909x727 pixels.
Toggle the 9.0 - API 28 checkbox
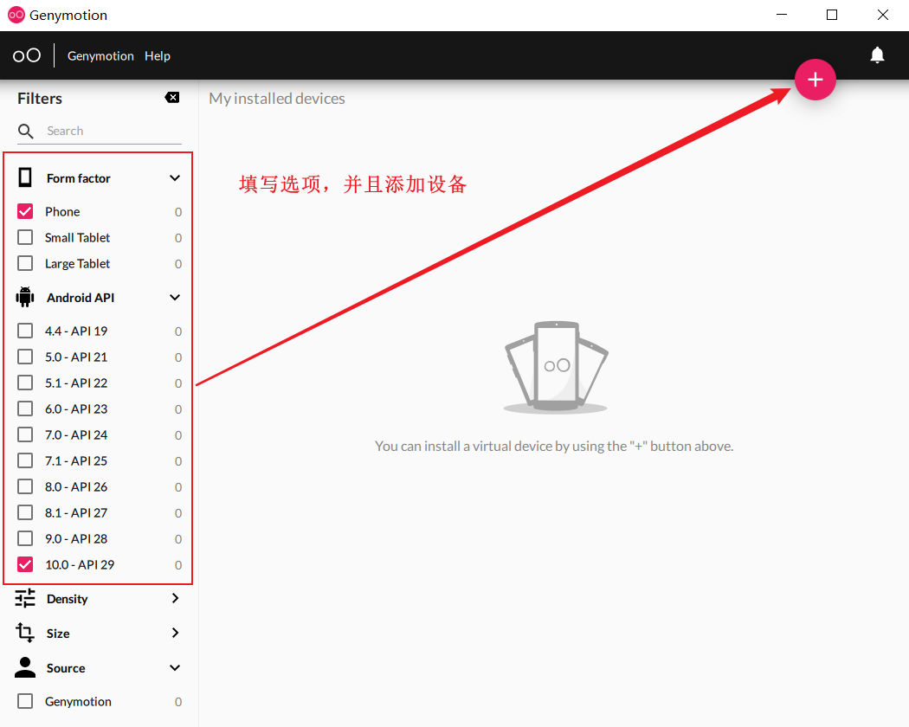25,538
